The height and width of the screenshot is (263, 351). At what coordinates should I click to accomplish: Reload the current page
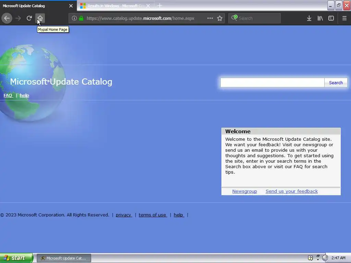click(x=29, y=18)
